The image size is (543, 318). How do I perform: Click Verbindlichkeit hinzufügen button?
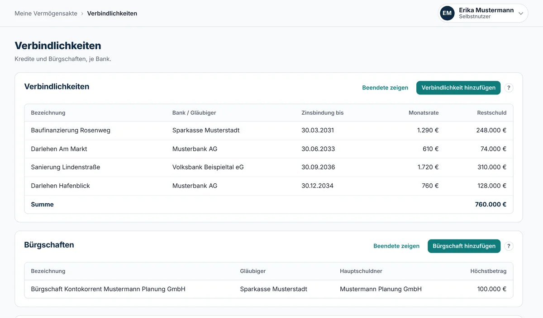coord(458,88)
